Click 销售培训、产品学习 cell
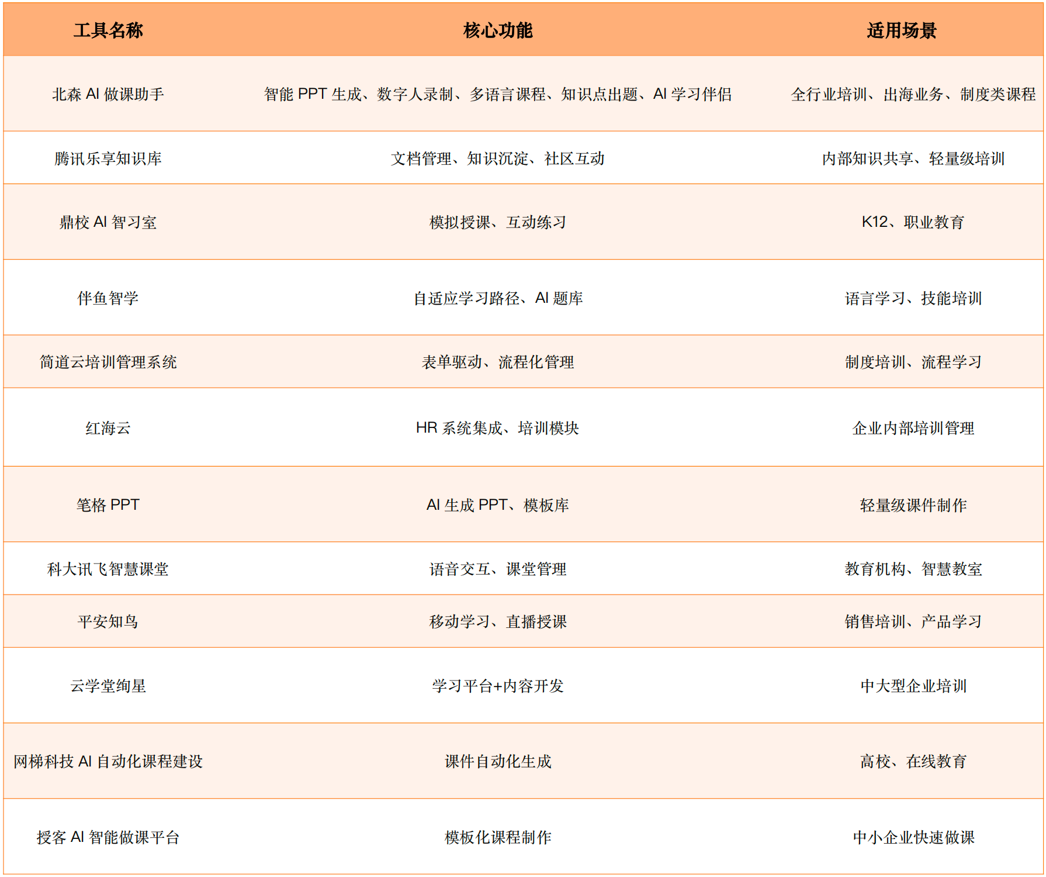The height and width of the screenshot is (877, 1046). 913,622
